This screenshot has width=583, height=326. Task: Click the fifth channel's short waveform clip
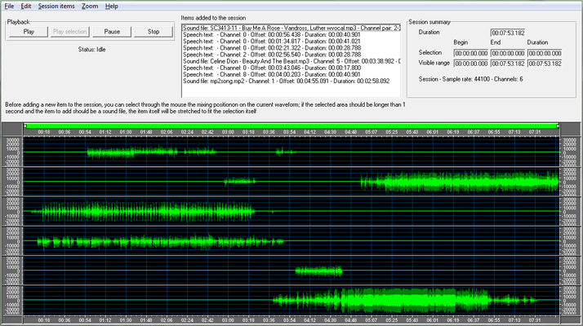(x=318, y=271)
